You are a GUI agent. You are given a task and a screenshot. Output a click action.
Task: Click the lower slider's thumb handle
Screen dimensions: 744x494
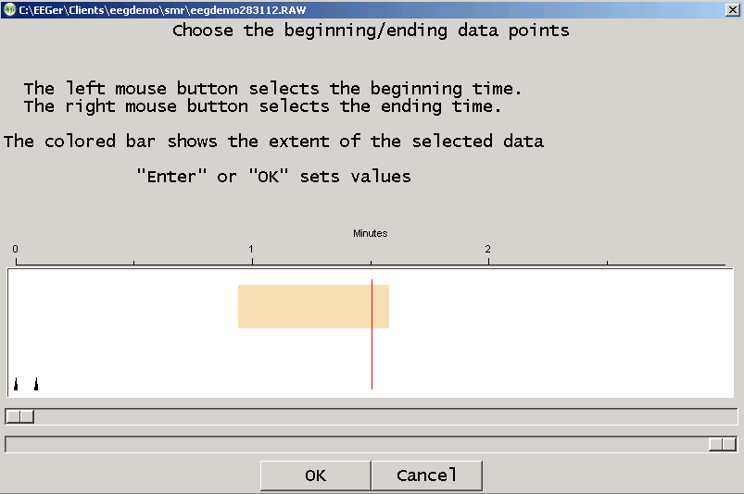(722, 445)
